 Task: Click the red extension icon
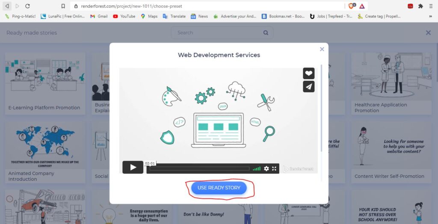(x=410, y=6)
